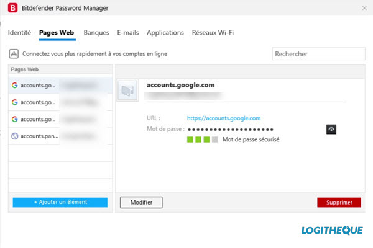Viewport: 373px width, 248px height.
Task: Select third accounts.go... Google entry
Action: click(x=60, y=119)
